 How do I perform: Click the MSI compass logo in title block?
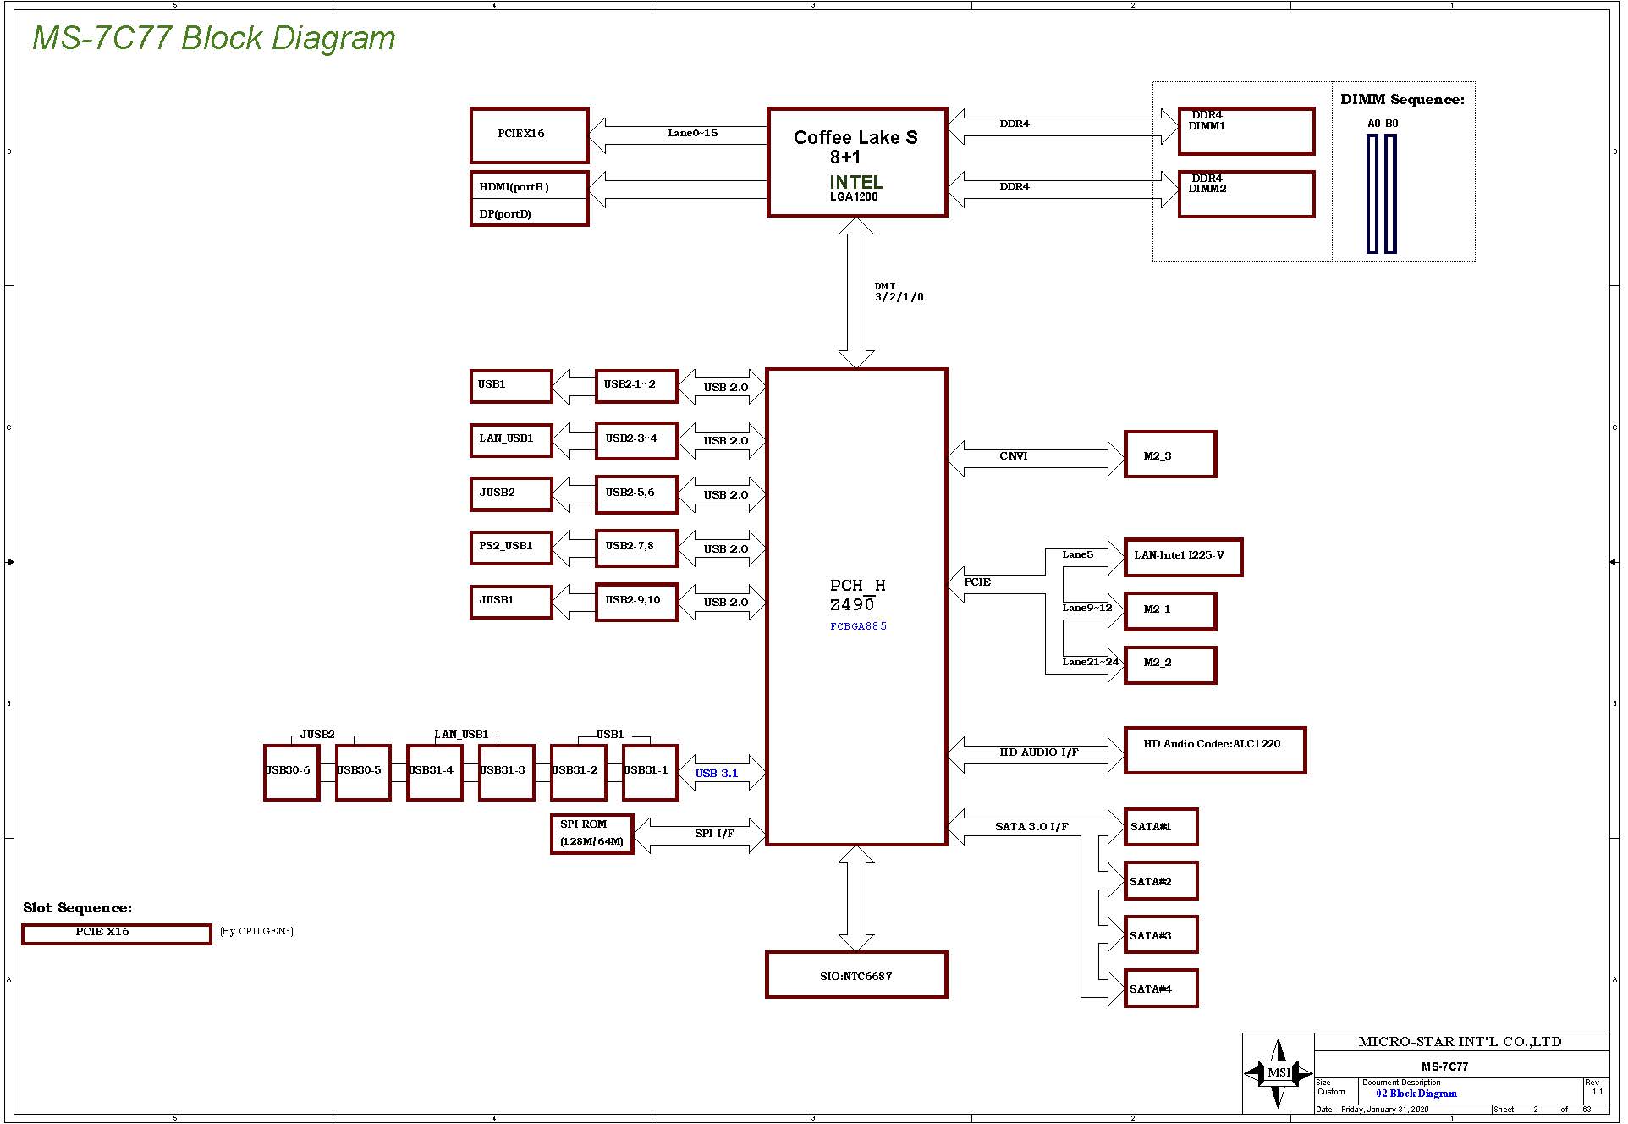pyautogui.click(x=1278, y=1073)
